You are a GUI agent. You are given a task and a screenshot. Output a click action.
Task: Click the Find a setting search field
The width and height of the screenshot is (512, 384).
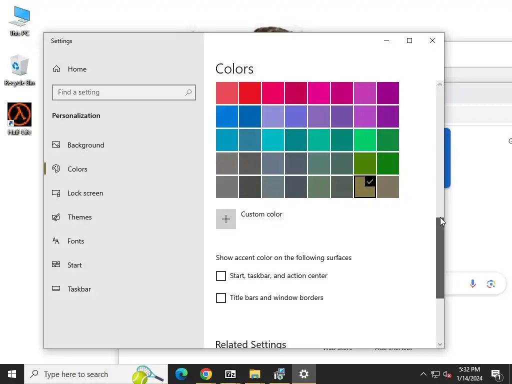[124, 92]
